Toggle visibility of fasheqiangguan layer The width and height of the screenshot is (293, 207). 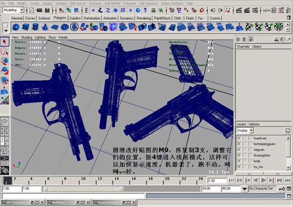point(239,144)
